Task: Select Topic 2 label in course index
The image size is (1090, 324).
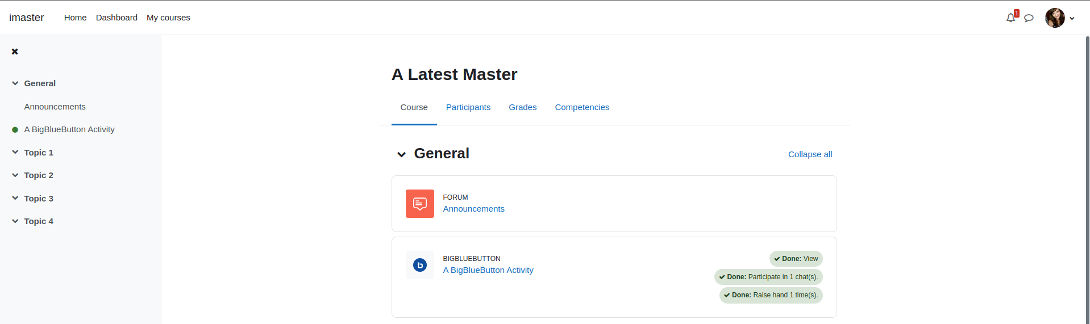Action: click(x=39, y=175)
